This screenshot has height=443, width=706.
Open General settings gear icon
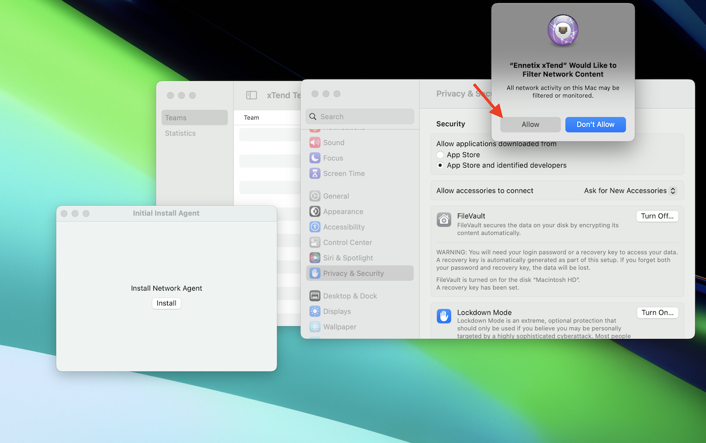315,196
